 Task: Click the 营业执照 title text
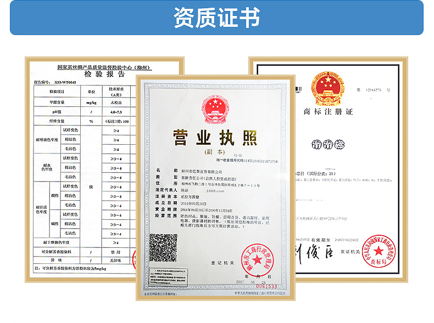pyautogui.click(x=215, y=137)
